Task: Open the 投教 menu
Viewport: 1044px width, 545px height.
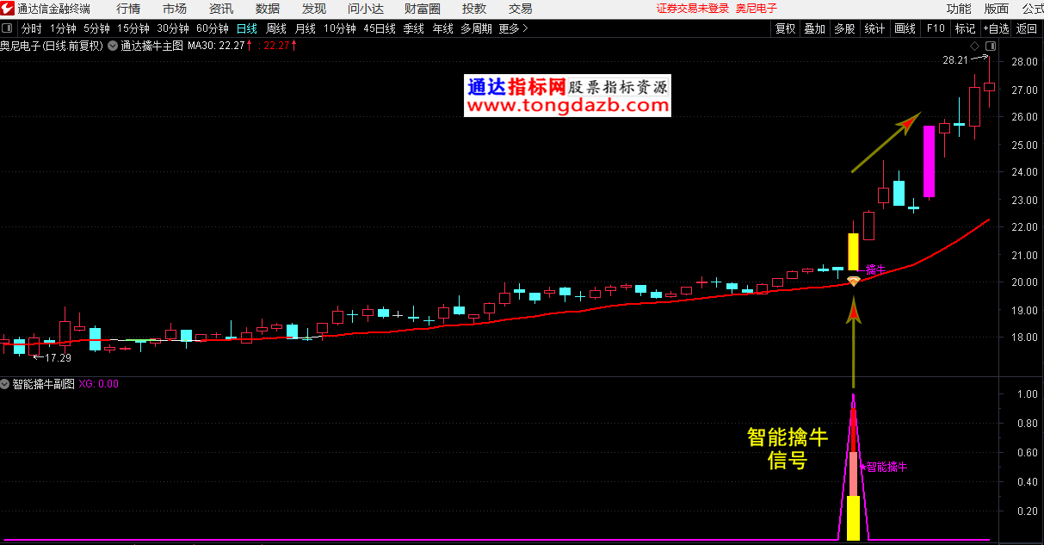Action: [474, 9]
